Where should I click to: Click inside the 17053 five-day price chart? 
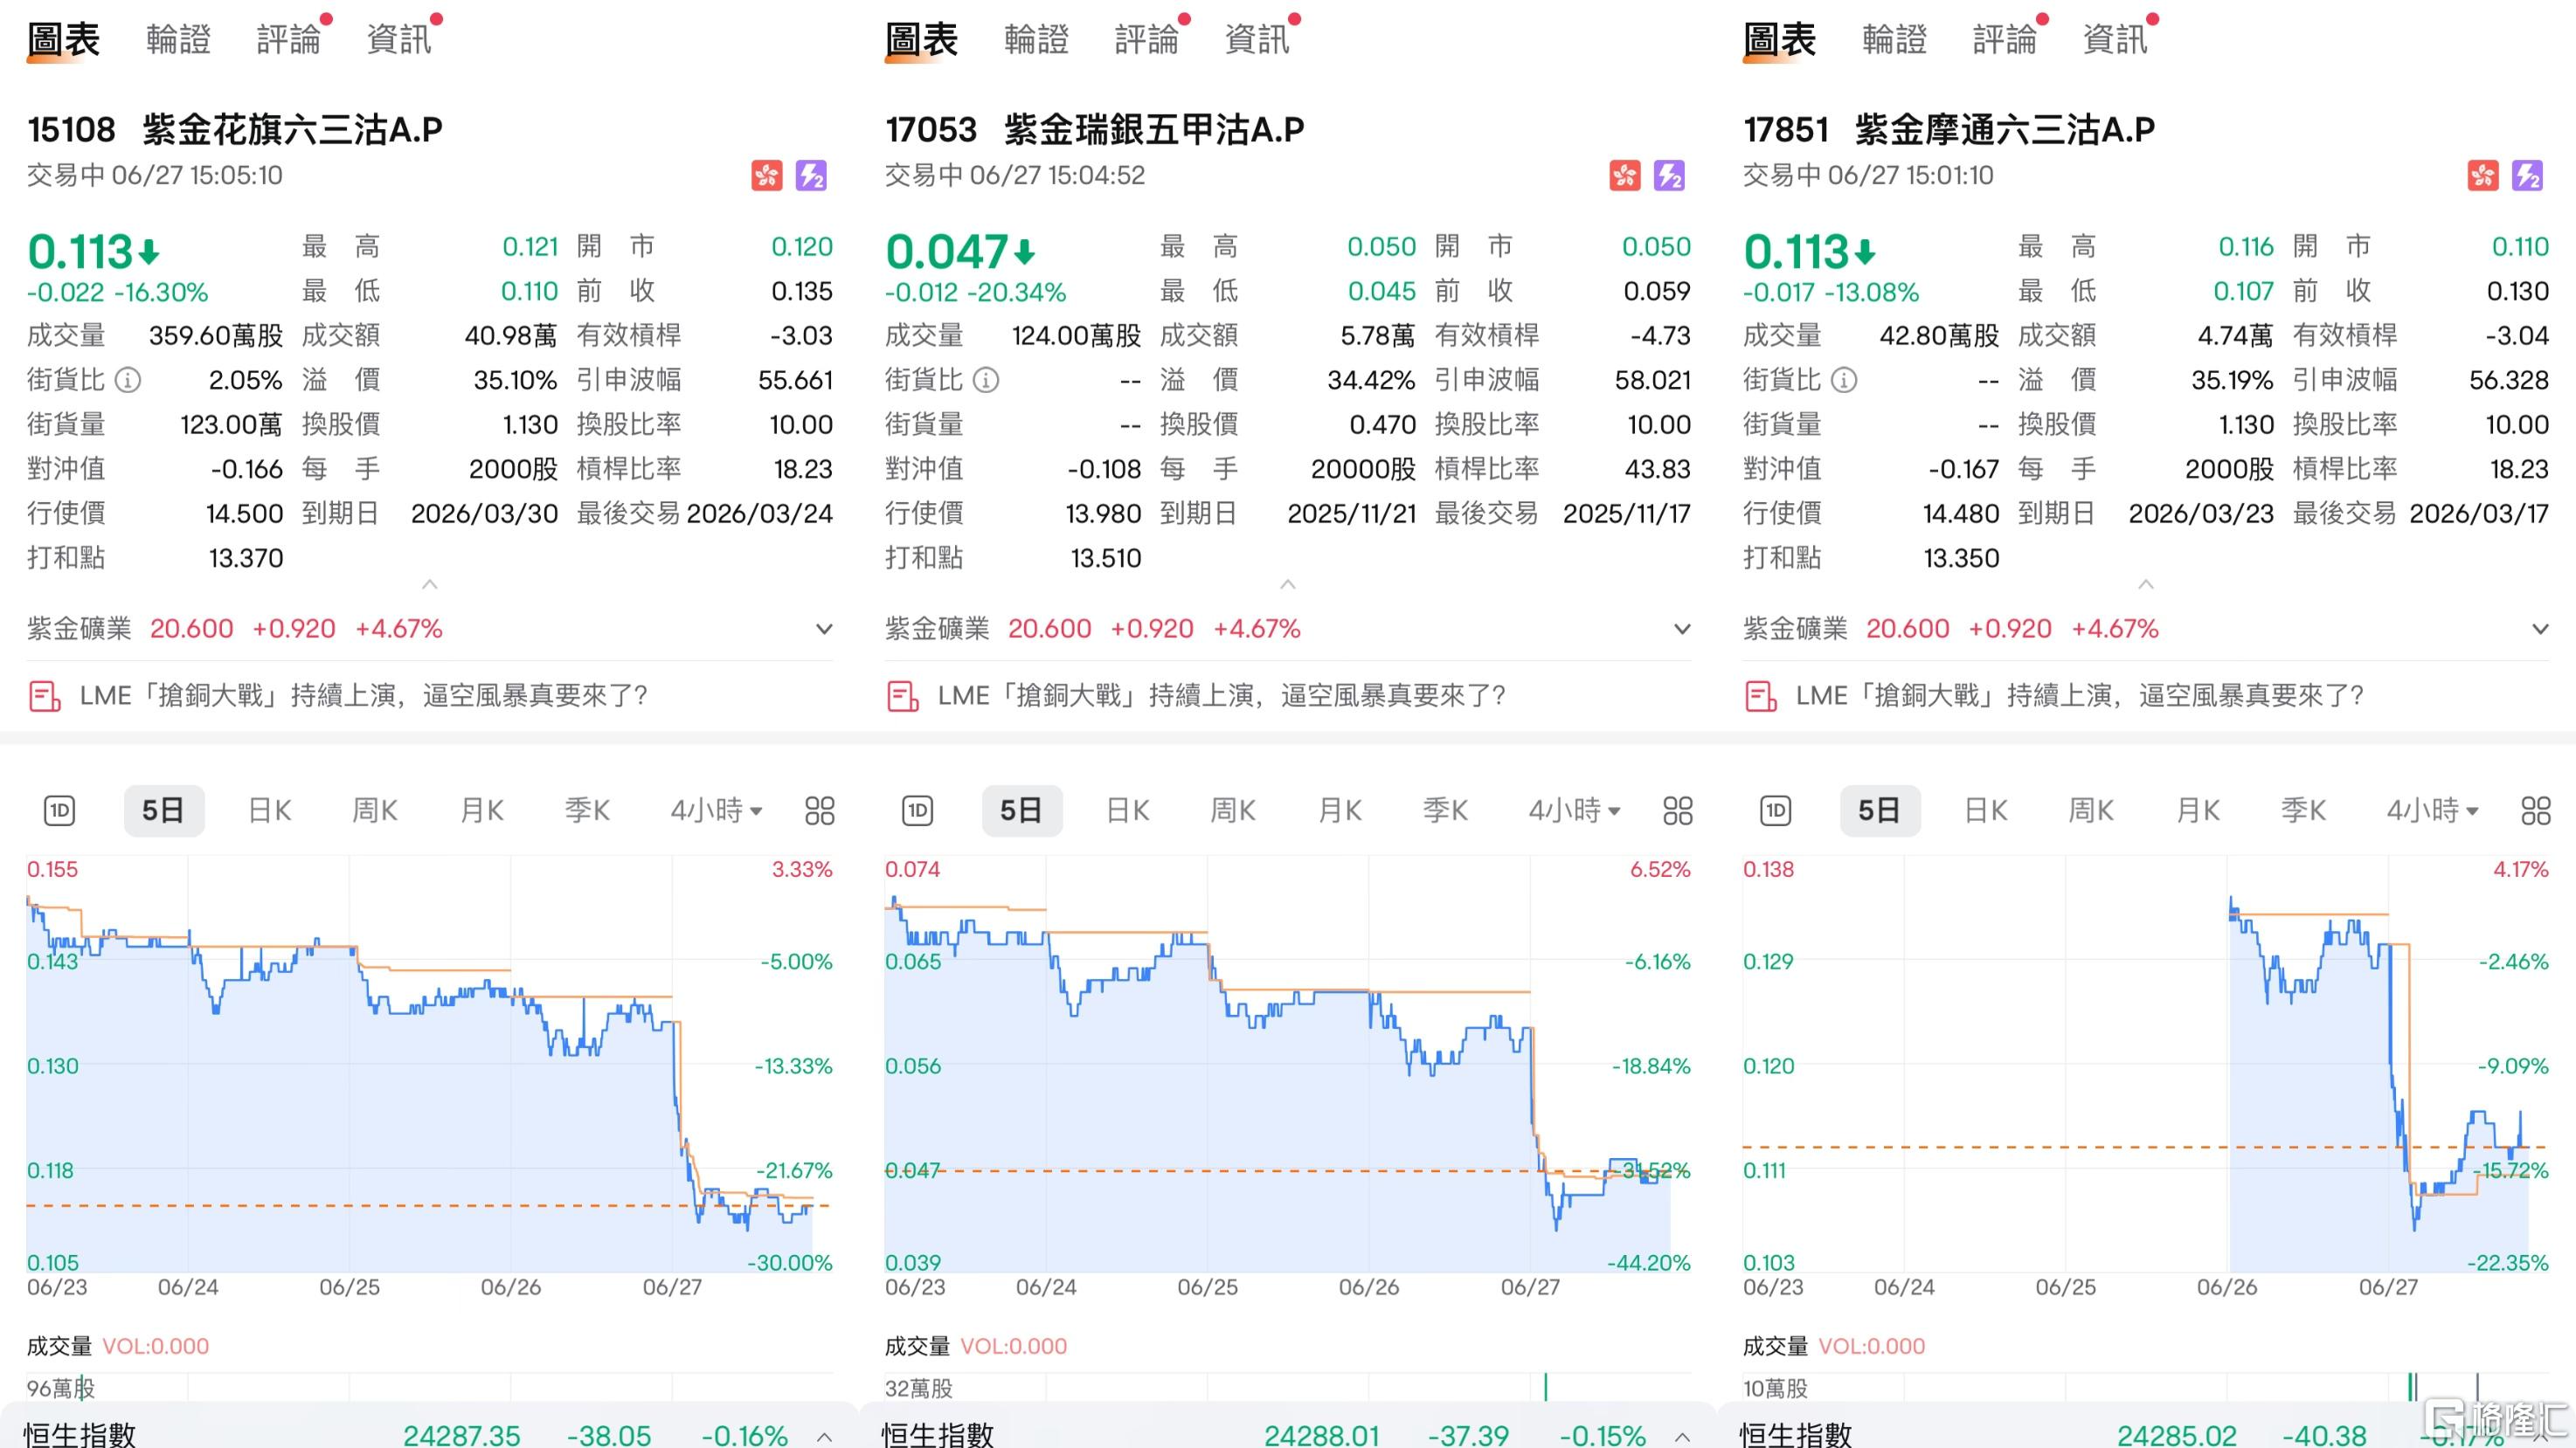coord(1288,1065)
